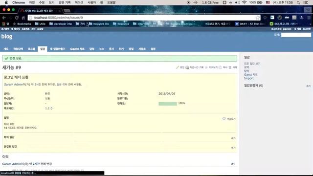Open the #1 history note anchor
The width and height of the screenshot is (313, 176).
233,164
